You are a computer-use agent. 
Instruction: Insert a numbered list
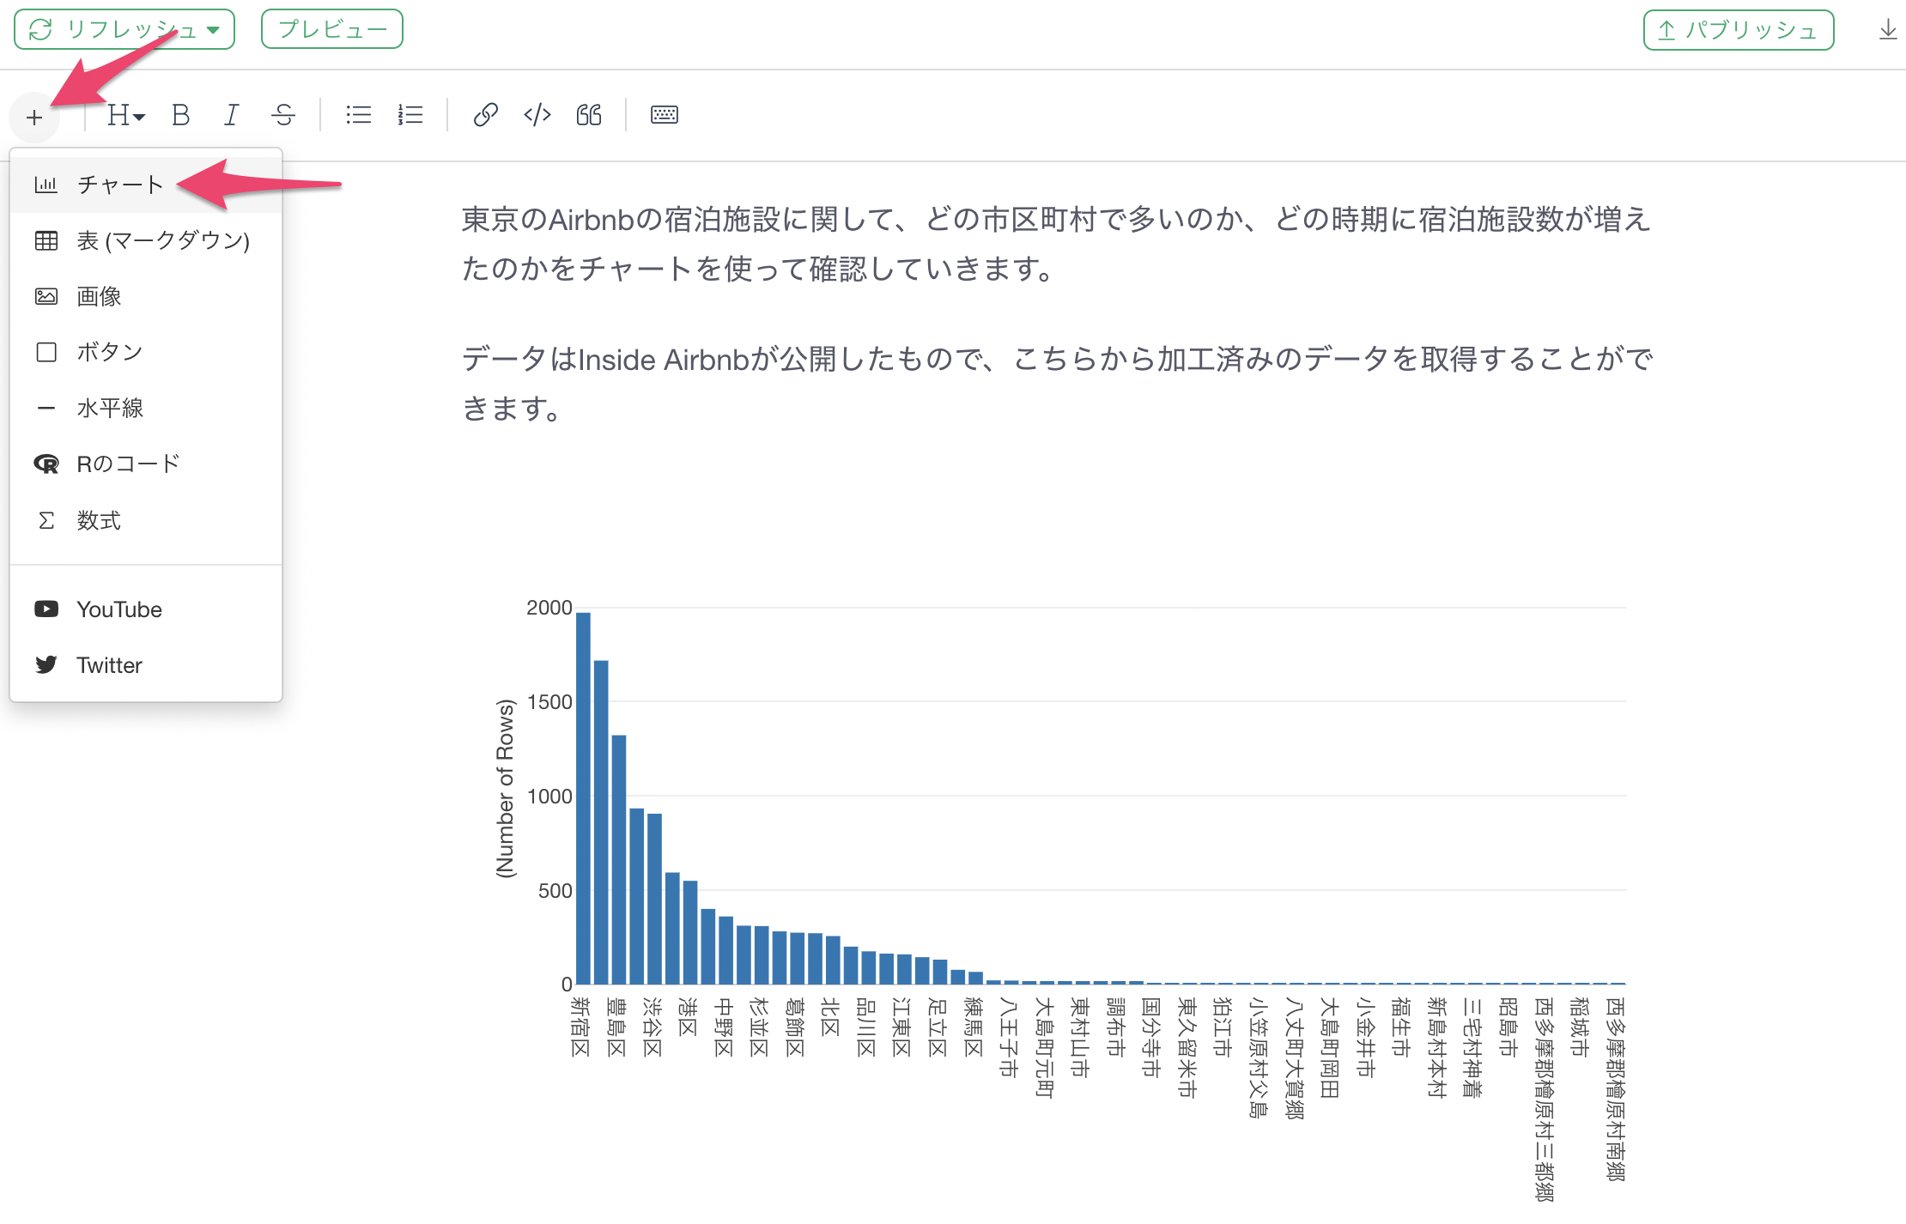pos(410,115)
